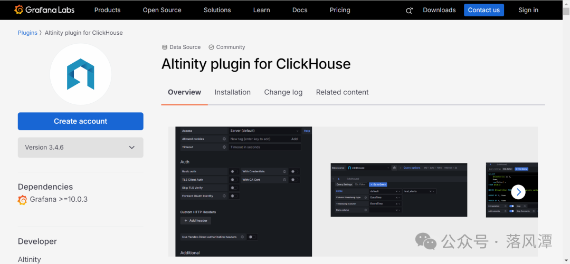Open the AI search sparkle icon
The height and width of the screenshot is (264, 570).
410,11
